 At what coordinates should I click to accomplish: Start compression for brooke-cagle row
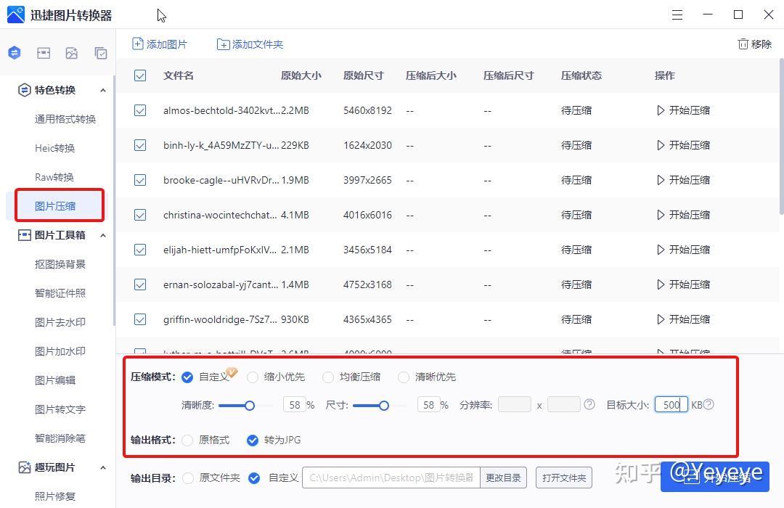(x=683, y=180)
